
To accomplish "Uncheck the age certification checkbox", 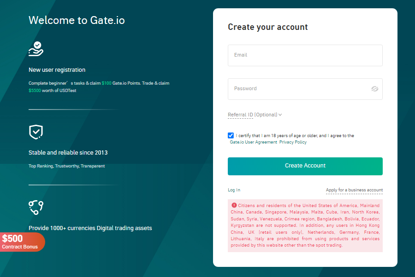I will coord(231,135).
